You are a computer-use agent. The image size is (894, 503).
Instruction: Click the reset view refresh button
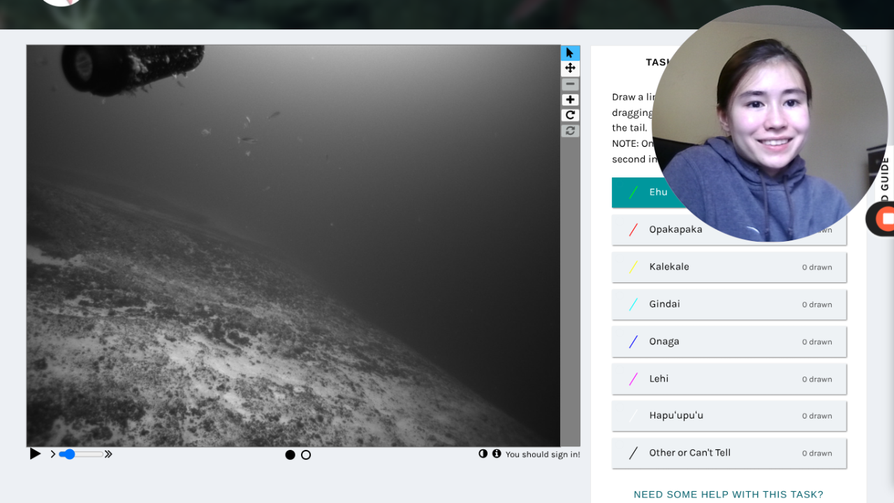(x=570, y=131)
